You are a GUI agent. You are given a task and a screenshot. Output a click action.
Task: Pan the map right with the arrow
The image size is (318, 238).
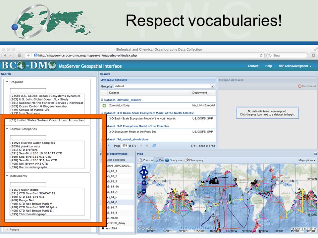tap(146, 173)
